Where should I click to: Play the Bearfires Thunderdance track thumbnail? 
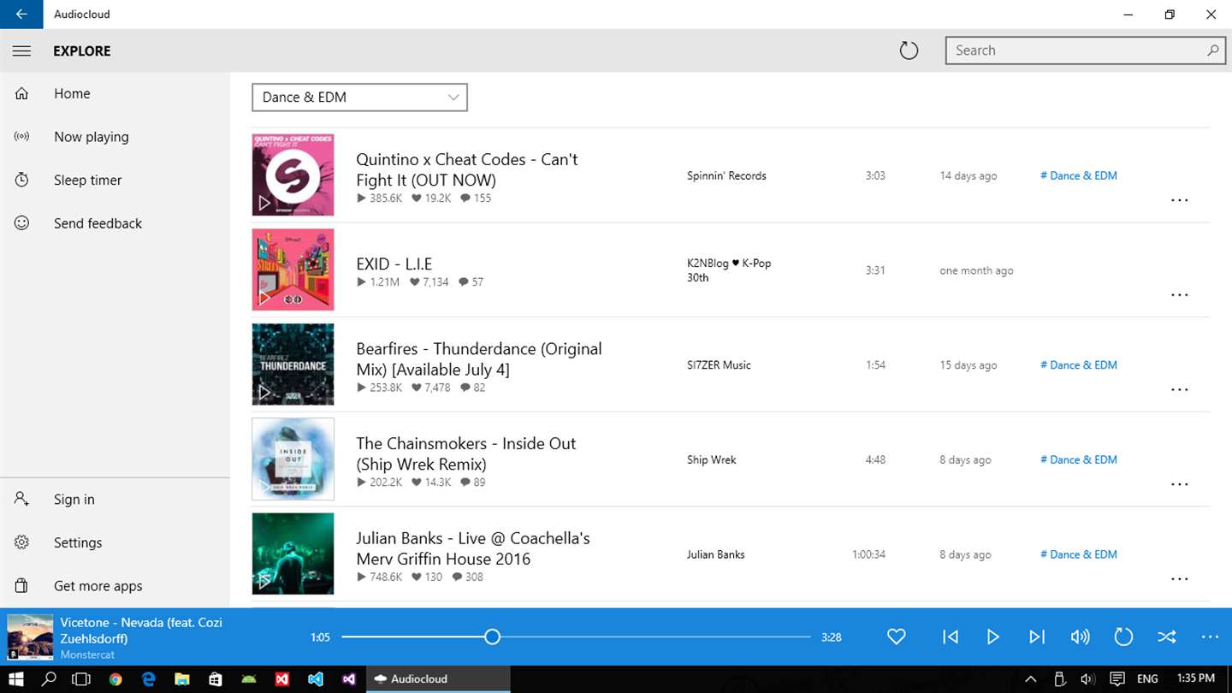(293, 364)
